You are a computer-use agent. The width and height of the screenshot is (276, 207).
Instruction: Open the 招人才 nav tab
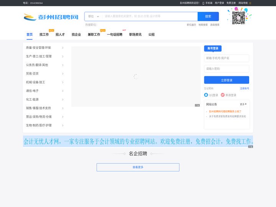click(60, 34)
